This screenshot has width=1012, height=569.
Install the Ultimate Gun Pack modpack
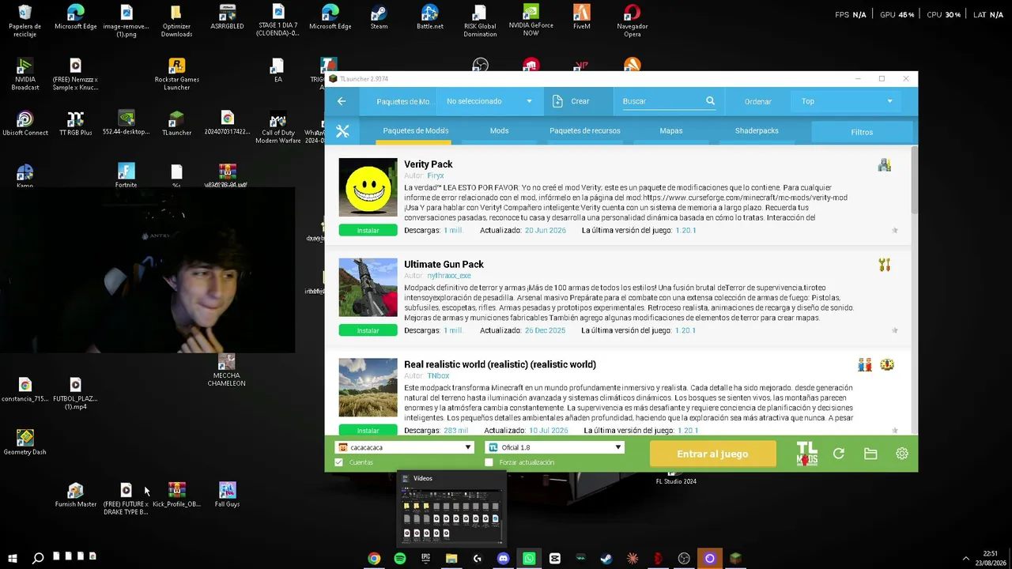pyautogui.click(x=368, y=330)
